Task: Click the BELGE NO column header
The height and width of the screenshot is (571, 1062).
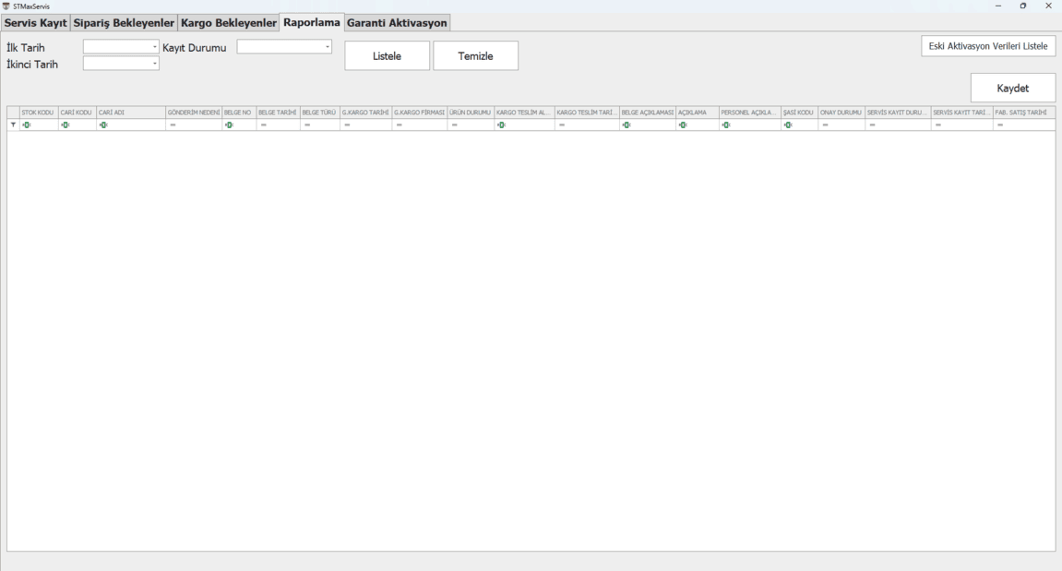Action: coord(239,113)
